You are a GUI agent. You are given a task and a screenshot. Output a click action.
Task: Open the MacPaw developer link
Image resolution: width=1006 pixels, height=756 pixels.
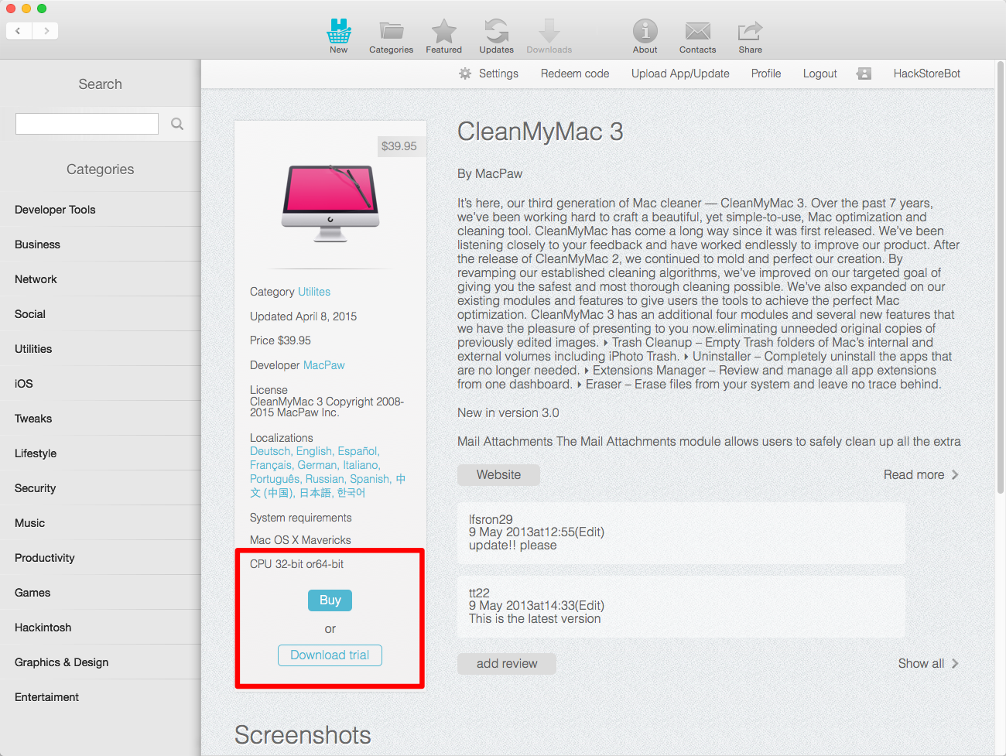pyautogui.click(x=324, y=365)
